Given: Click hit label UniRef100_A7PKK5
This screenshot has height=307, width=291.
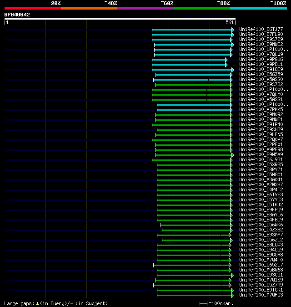Looking at the screenshot, I should tap(261, 109).
